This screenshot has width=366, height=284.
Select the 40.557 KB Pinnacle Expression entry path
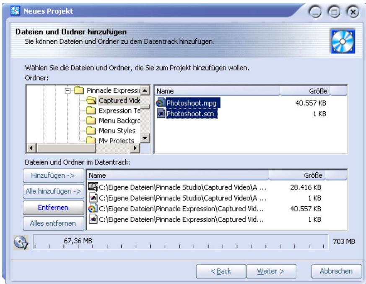click(x=182, y=209)
